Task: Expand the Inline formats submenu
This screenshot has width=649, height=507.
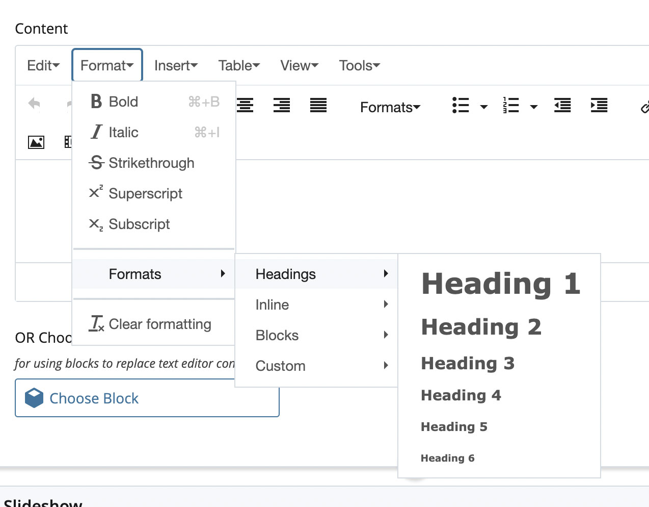Action: coord(316,305)
